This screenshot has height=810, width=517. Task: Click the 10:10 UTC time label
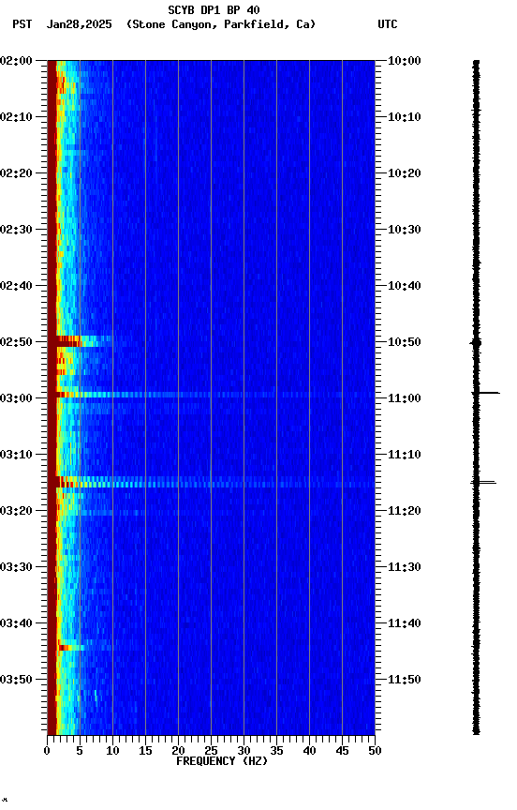[404, 117]
